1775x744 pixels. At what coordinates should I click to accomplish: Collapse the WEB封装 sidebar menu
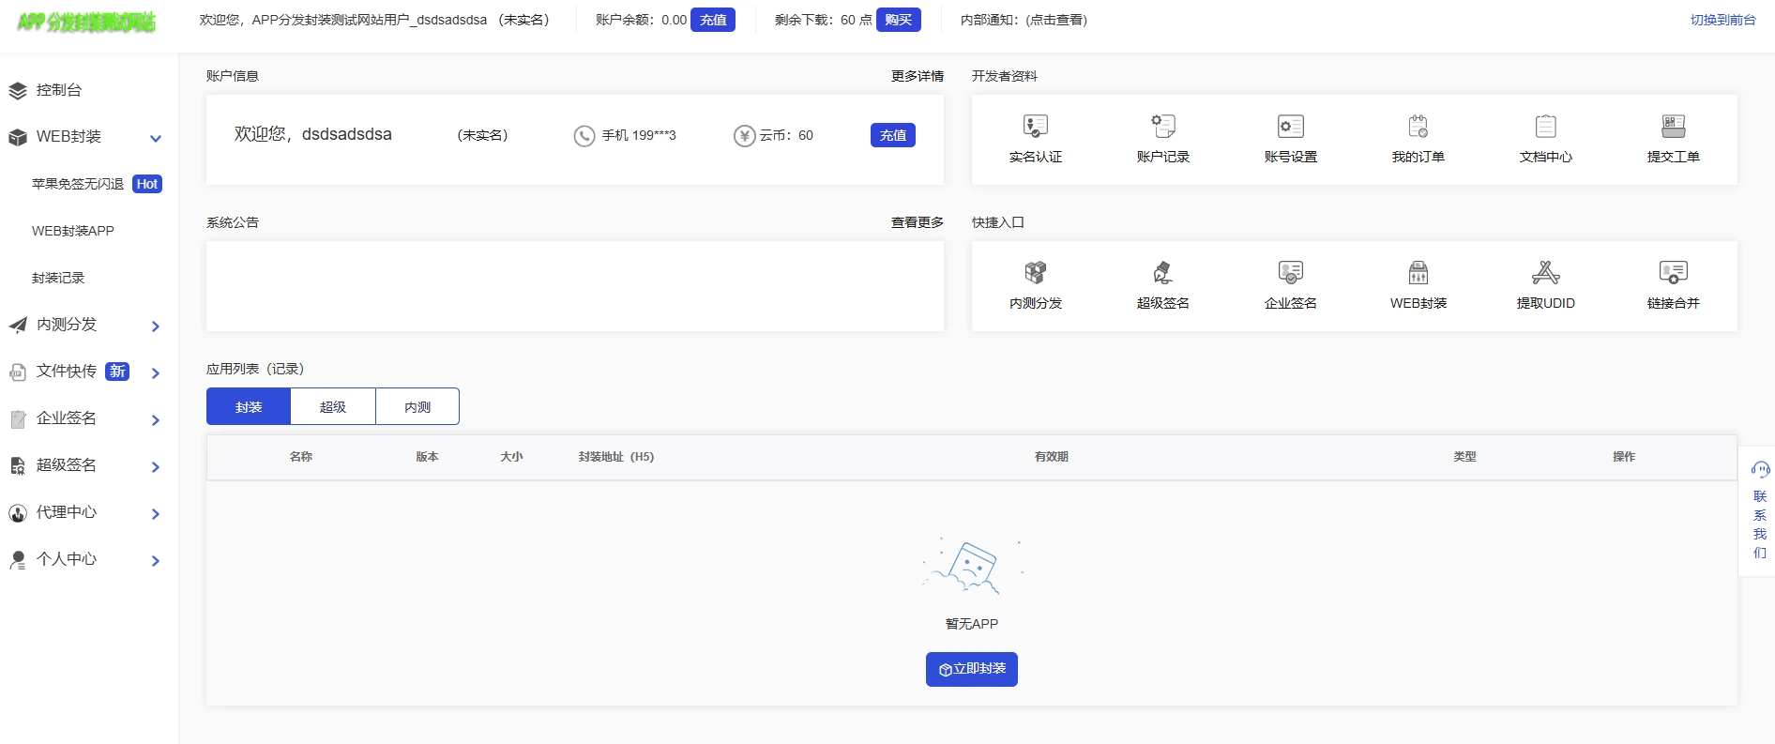(156, 138)
